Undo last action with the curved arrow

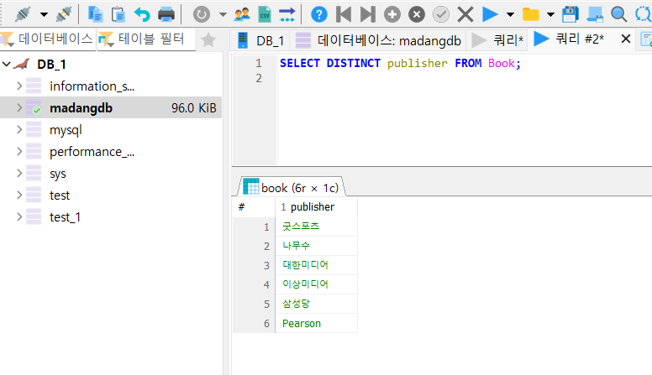(142, 14)
